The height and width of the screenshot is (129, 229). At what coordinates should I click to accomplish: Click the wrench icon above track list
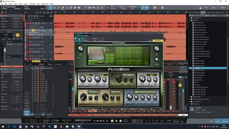click(x=25, y=13)
